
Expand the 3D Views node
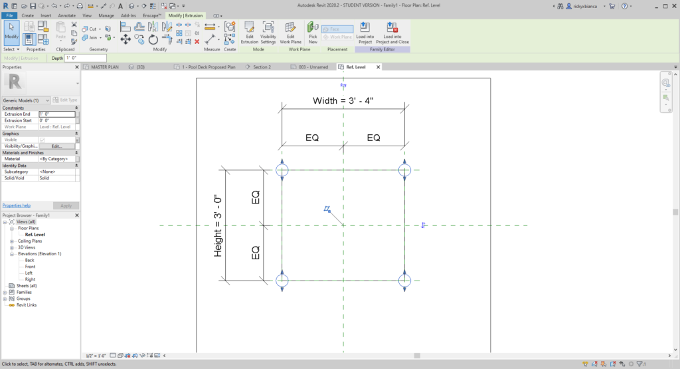point(12,247)
